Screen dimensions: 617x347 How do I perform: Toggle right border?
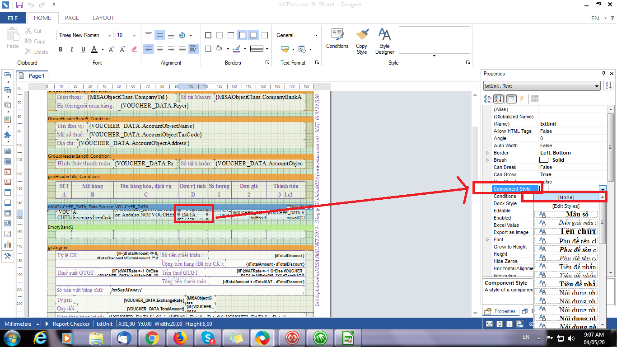[x=265, y=35]
